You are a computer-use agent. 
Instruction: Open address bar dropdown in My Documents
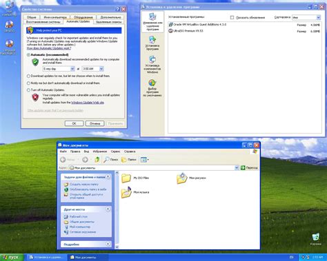pos(237,168)
